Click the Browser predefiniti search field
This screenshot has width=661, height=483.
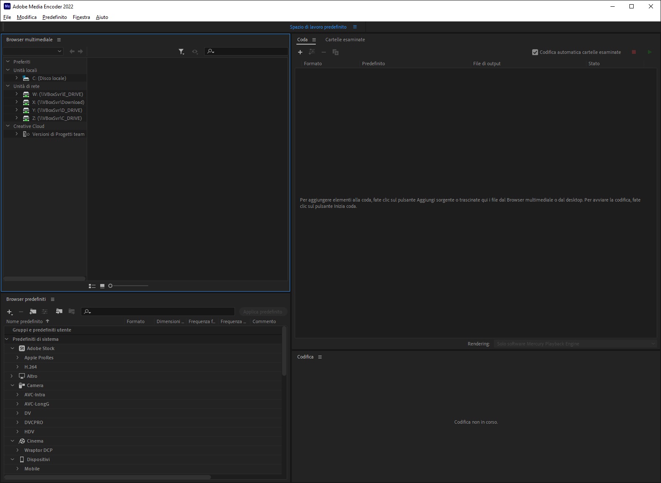(158, 312)
